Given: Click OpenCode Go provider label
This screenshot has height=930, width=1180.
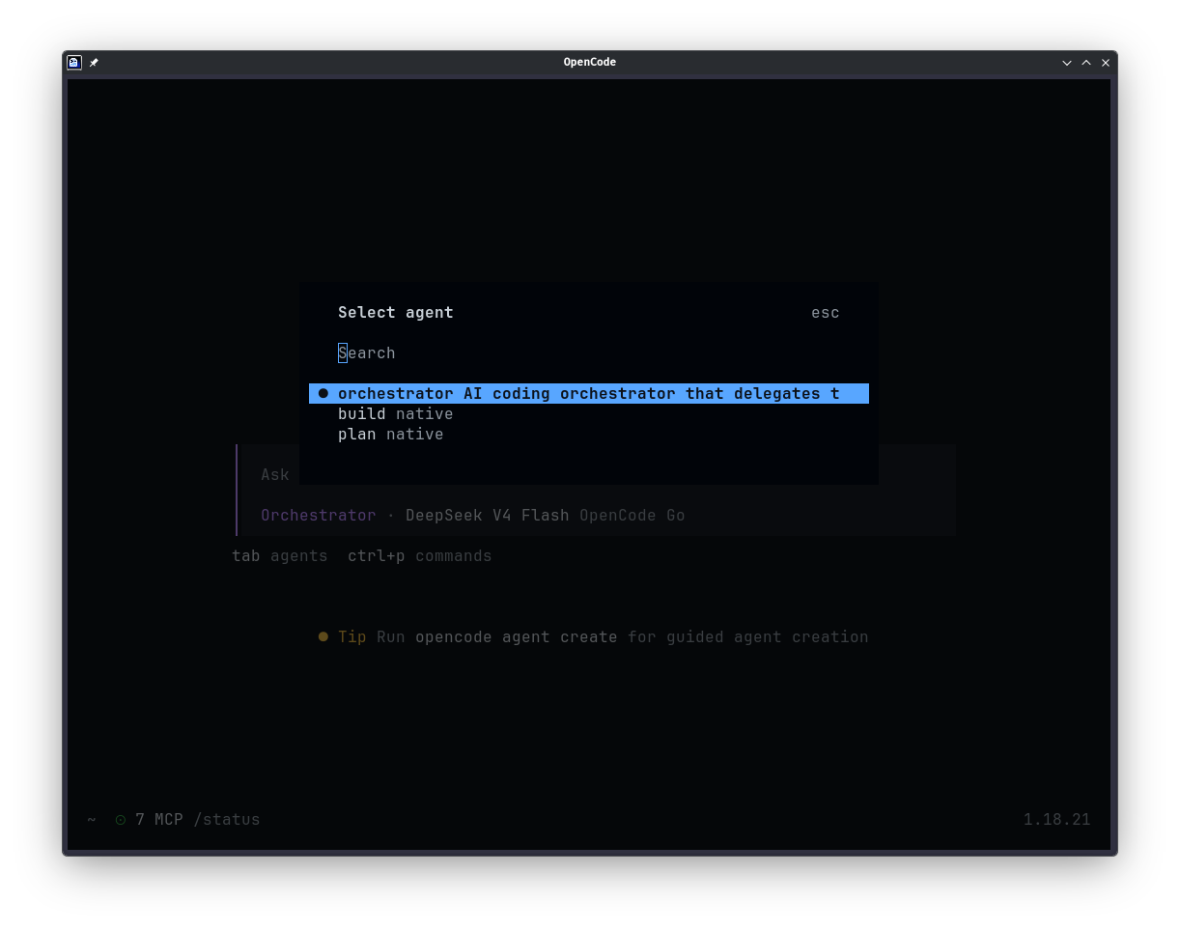Looking at the screenshot, I should pos(632,515).
